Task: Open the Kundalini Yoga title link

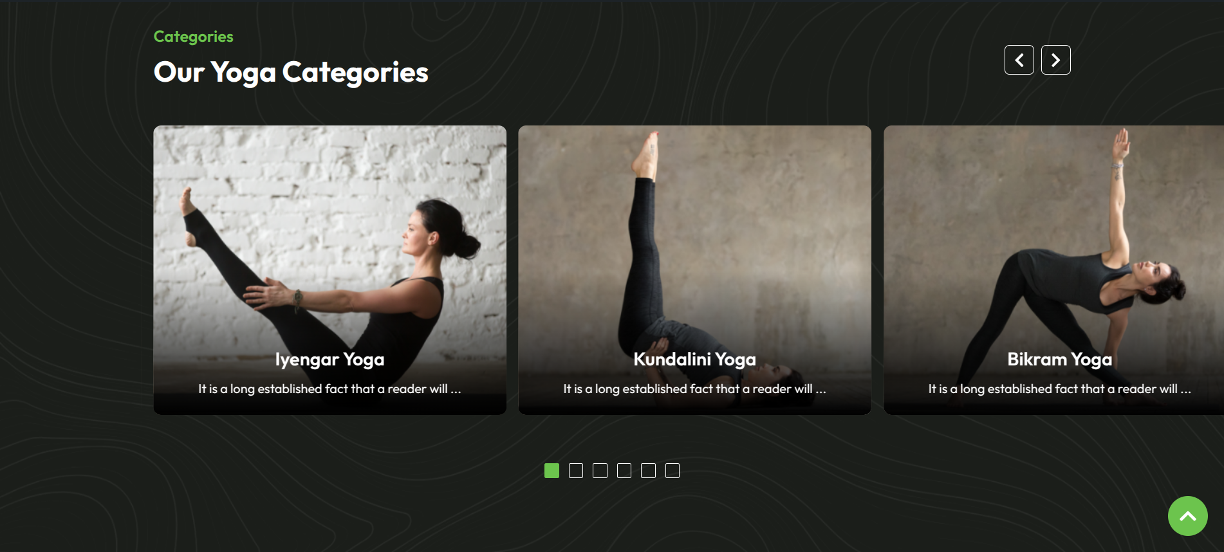Action: click(694, 359)
